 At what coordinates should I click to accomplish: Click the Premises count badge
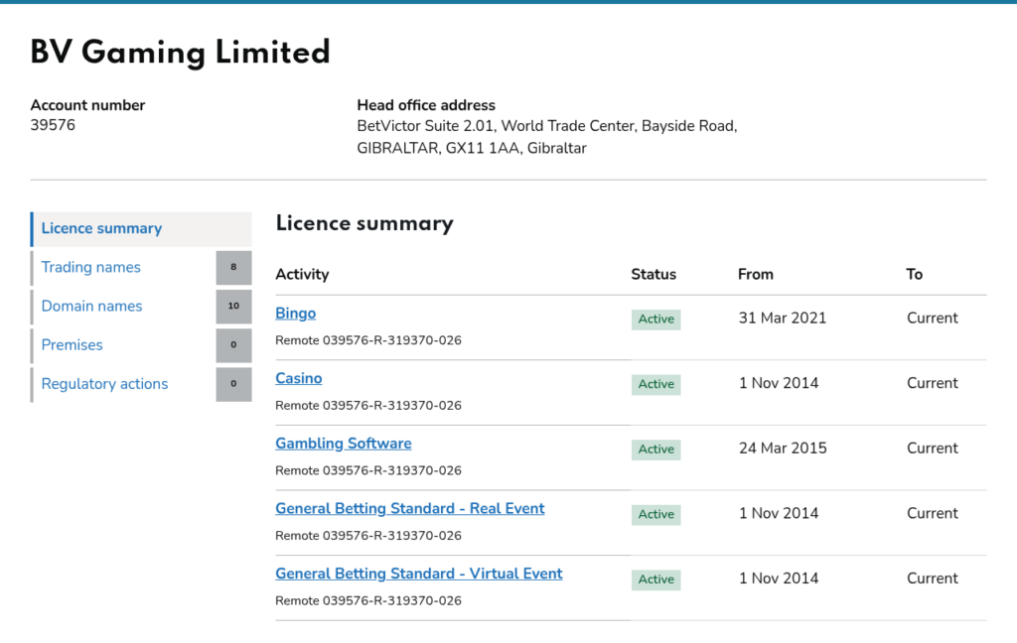coord(233,345)
